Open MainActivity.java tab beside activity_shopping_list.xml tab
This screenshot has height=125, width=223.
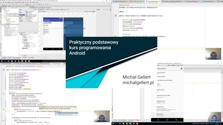point(120,1)
